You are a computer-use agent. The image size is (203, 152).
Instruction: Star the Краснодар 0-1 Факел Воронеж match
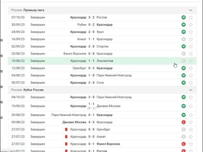pyautogui.click(x=191, y=144)
